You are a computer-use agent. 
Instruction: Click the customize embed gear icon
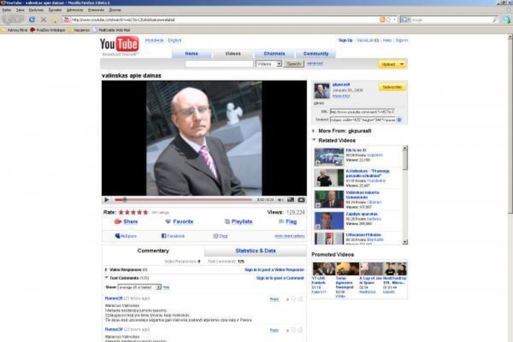coord(399,120)
